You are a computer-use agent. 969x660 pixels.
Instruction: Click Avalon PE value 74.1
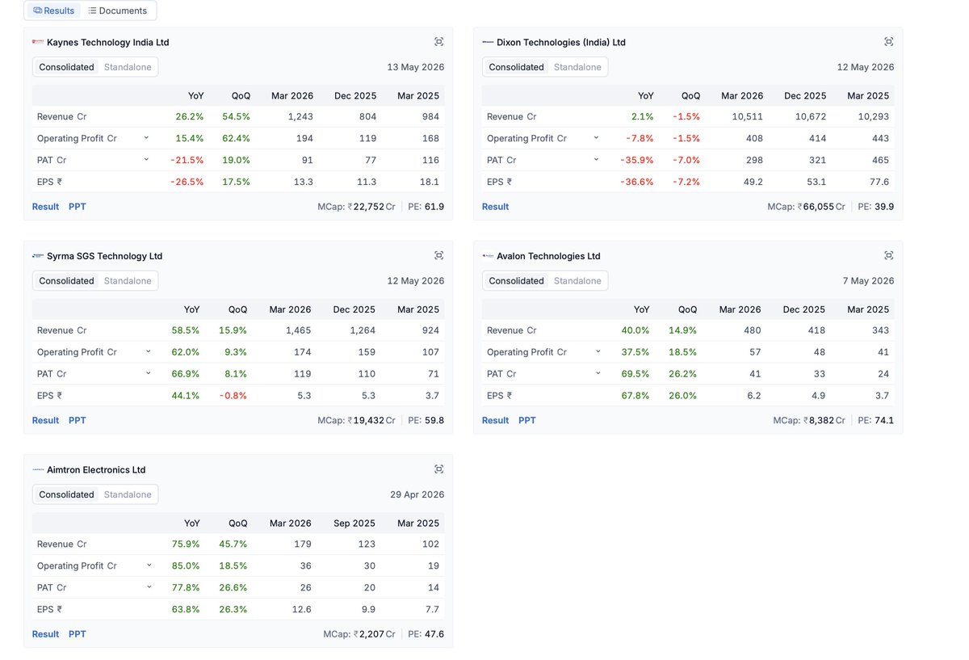click(884, 420)
